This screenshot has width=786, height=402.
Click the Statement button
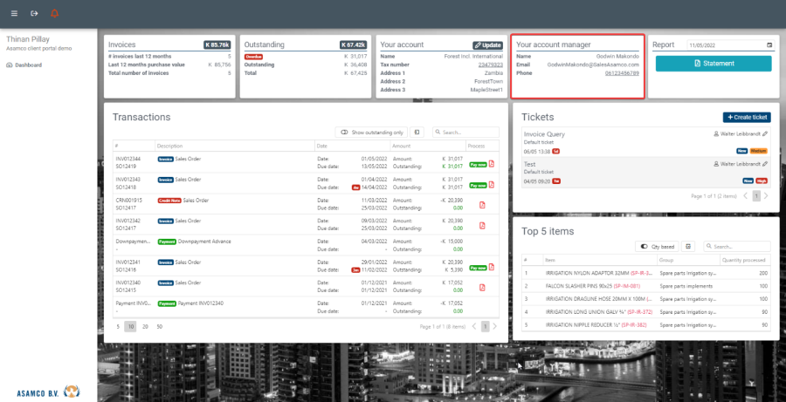click(714, 64)
